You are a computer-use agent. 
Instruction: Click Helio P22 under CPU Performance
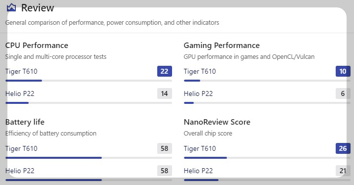[x=20, y=93]
